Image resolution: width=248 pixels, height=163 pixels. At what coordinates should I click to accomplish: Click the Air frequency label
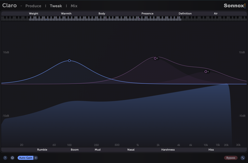pyautogui.click(x=216, y=13)
